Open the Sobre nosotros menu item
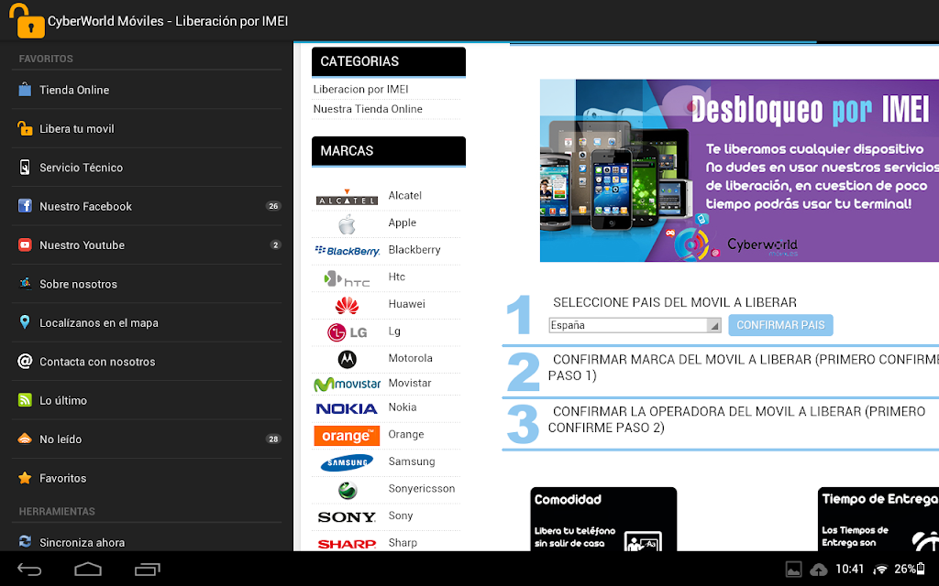 147,284
